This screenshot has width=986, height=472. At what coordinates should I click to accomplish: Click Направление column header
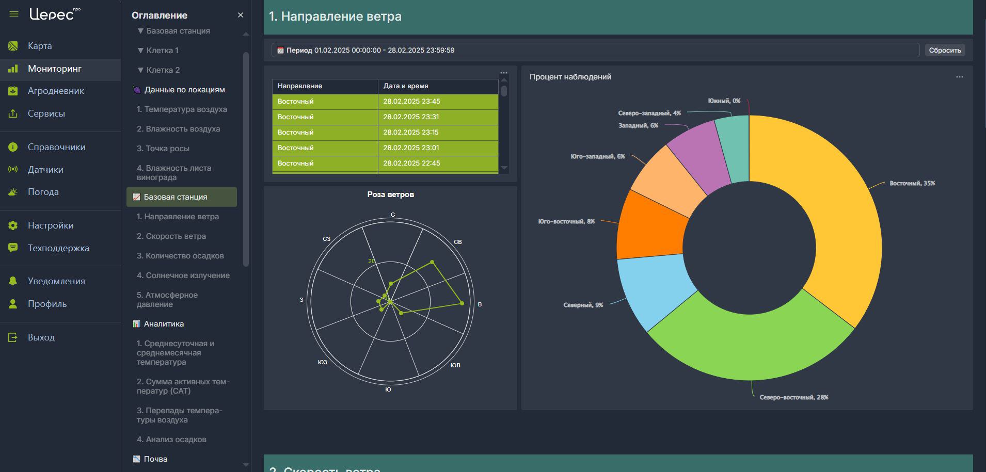(325, 86)
